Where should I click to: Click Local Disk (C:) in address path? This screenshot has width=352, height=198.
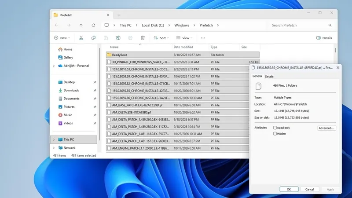(x=153, y=25)
